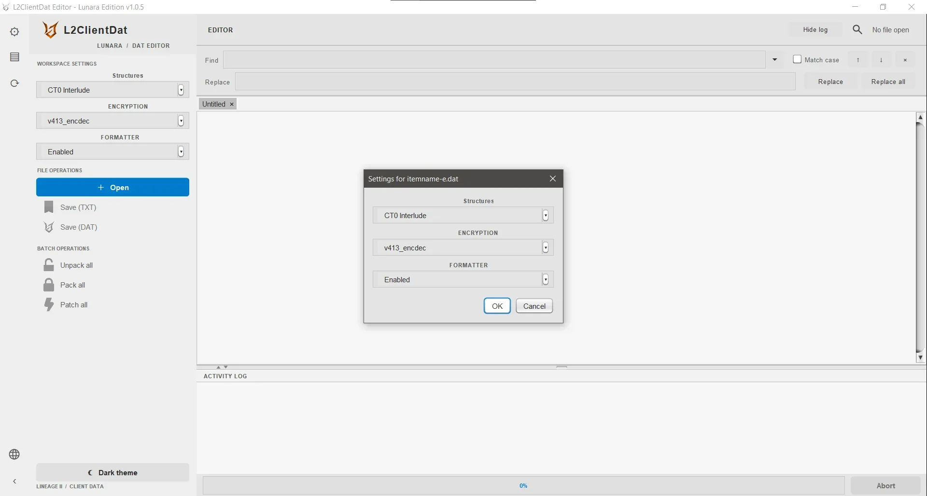Close the Untitled tab
The image size is (927, 496).
(232, 104)
